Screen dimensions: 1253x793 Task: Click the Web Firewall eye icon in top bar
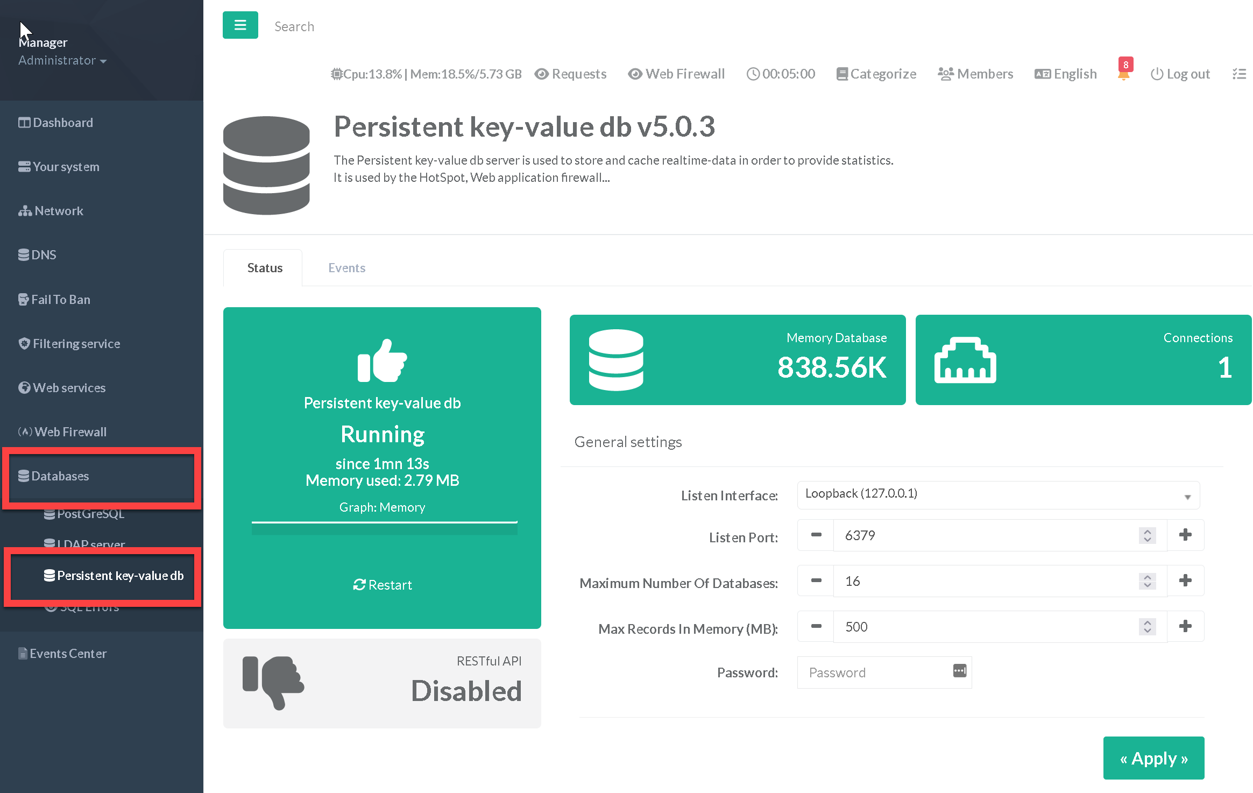tap(635, 74)
